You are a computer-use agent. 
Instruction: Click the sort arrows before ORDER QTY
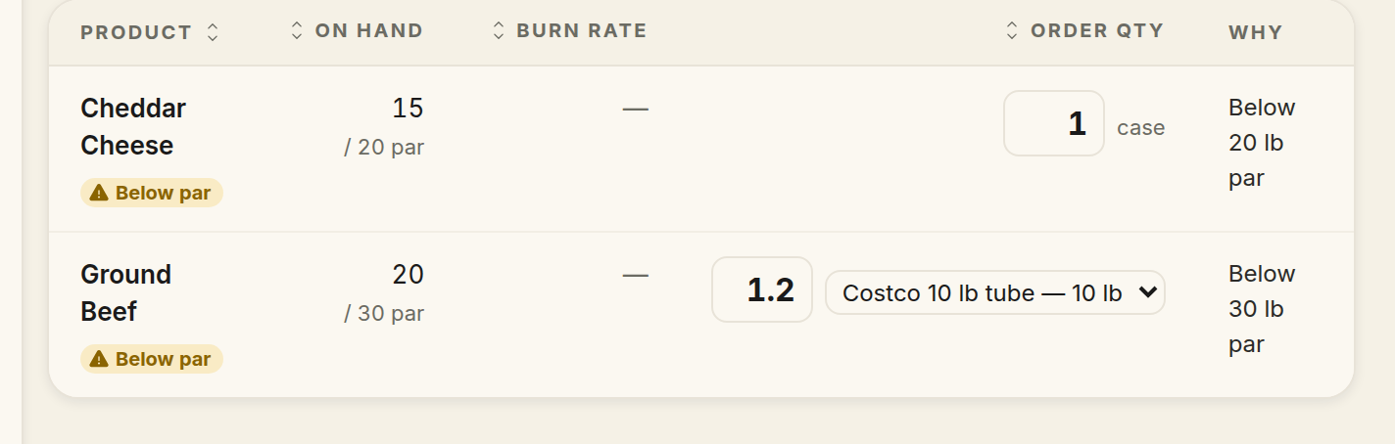[1013, 31]
